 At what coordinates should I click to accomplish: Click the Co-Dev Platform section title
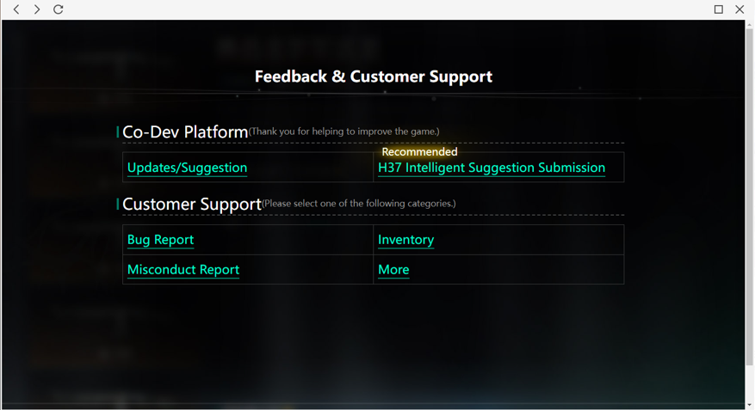pos(185,132)
